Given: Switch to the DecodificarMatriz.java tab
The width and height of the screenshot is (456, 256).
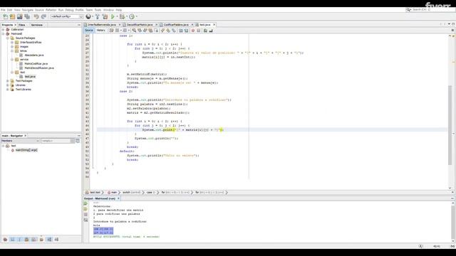Looking at the screenshot, I should (140, 25).
